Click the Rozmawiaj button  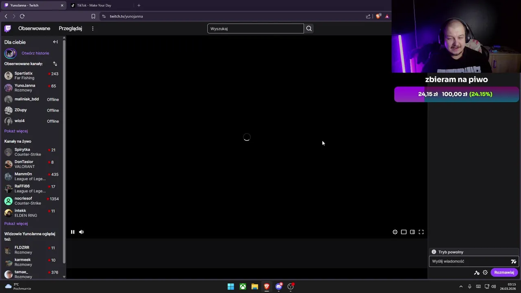504,273
